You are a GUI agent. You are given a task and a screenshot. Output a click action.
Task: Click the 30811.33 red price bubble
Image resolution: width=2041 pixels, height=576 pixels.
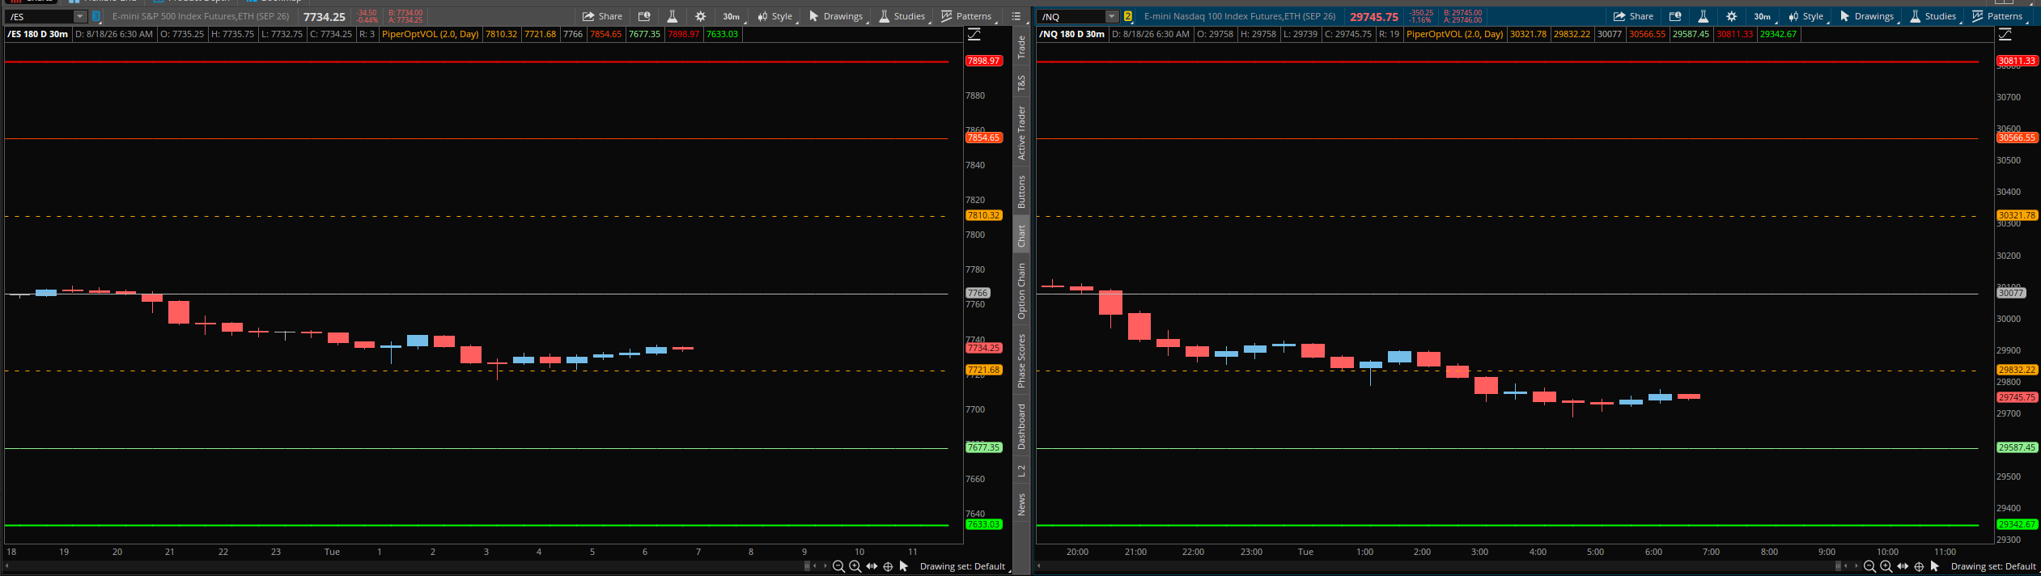2017,61
